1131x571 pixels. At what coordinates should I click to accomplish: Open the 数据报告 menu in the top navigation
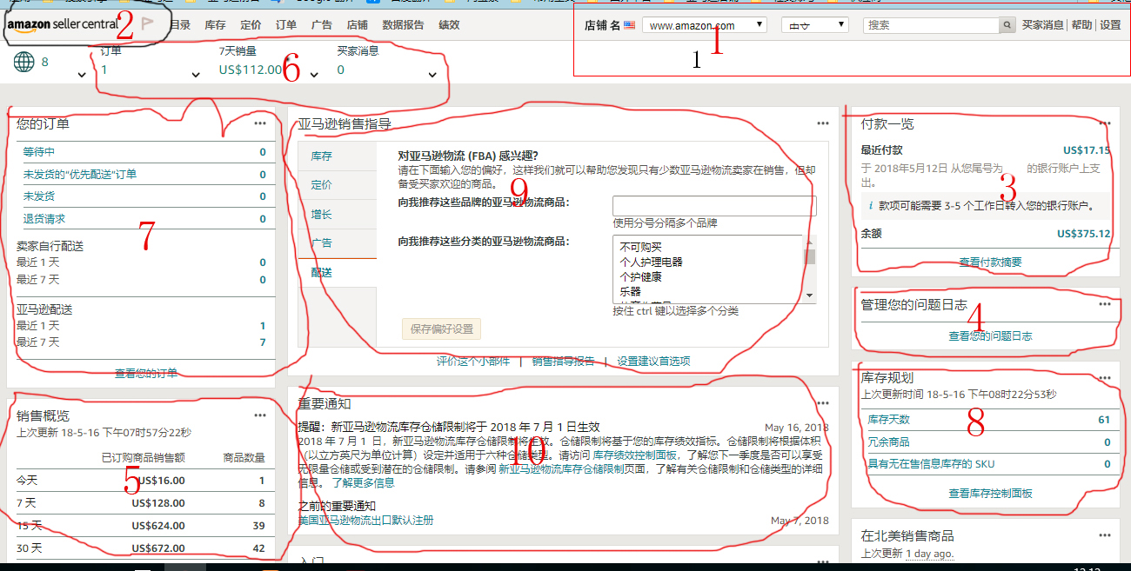click(403, 25)
